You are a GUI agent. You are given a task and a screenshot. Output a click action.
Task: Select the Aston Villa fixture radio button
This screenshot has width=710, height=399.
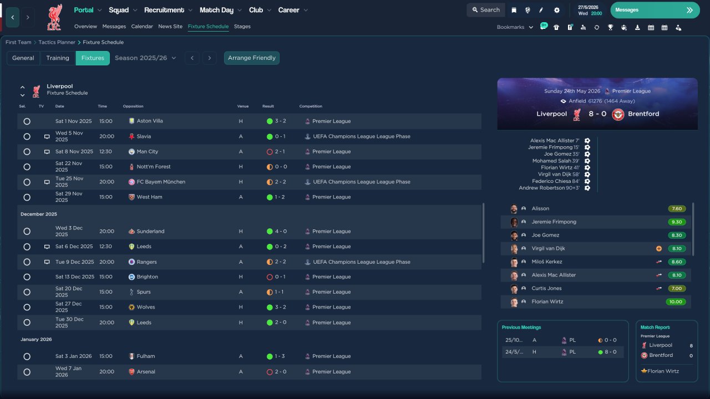(27, 121)
